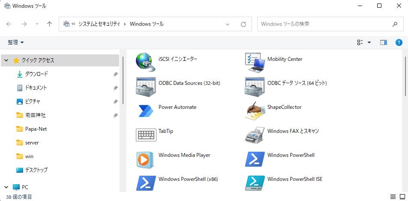Open dropdown arrow after システムとセキュリティ breadcrumb
Image resolution: width=408 pixels, height=201 pixels.
tap(125, 24)
